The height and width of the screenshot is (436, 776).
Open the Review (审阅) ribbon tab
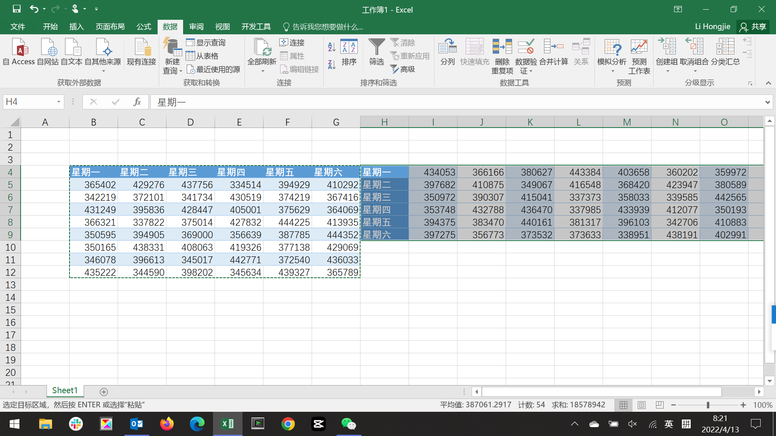pyautogui.click(x=196, y=27)
